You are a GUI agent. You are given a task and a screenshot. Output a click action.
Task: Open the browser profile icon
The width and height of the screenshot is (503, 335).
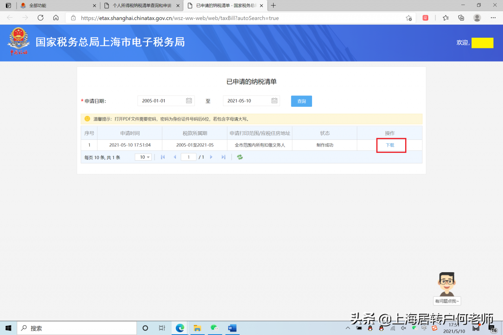(477, 18)
